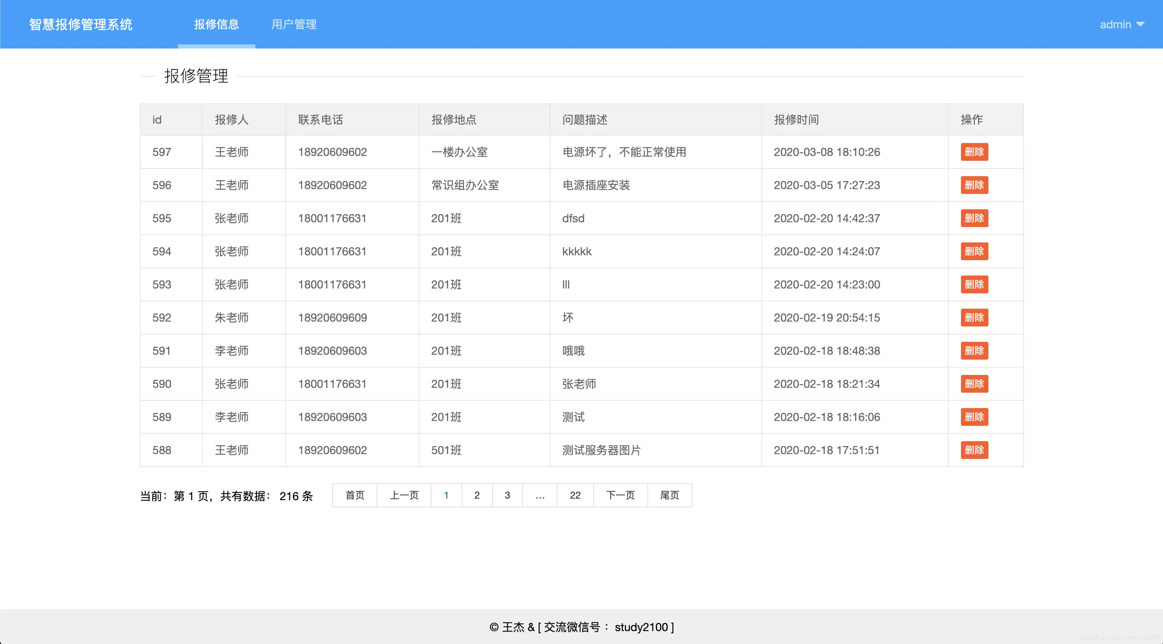Image resolution: width=1163 pixels, height=644 pixels.
Task: Go to page 2 of results
Action: 477,495
